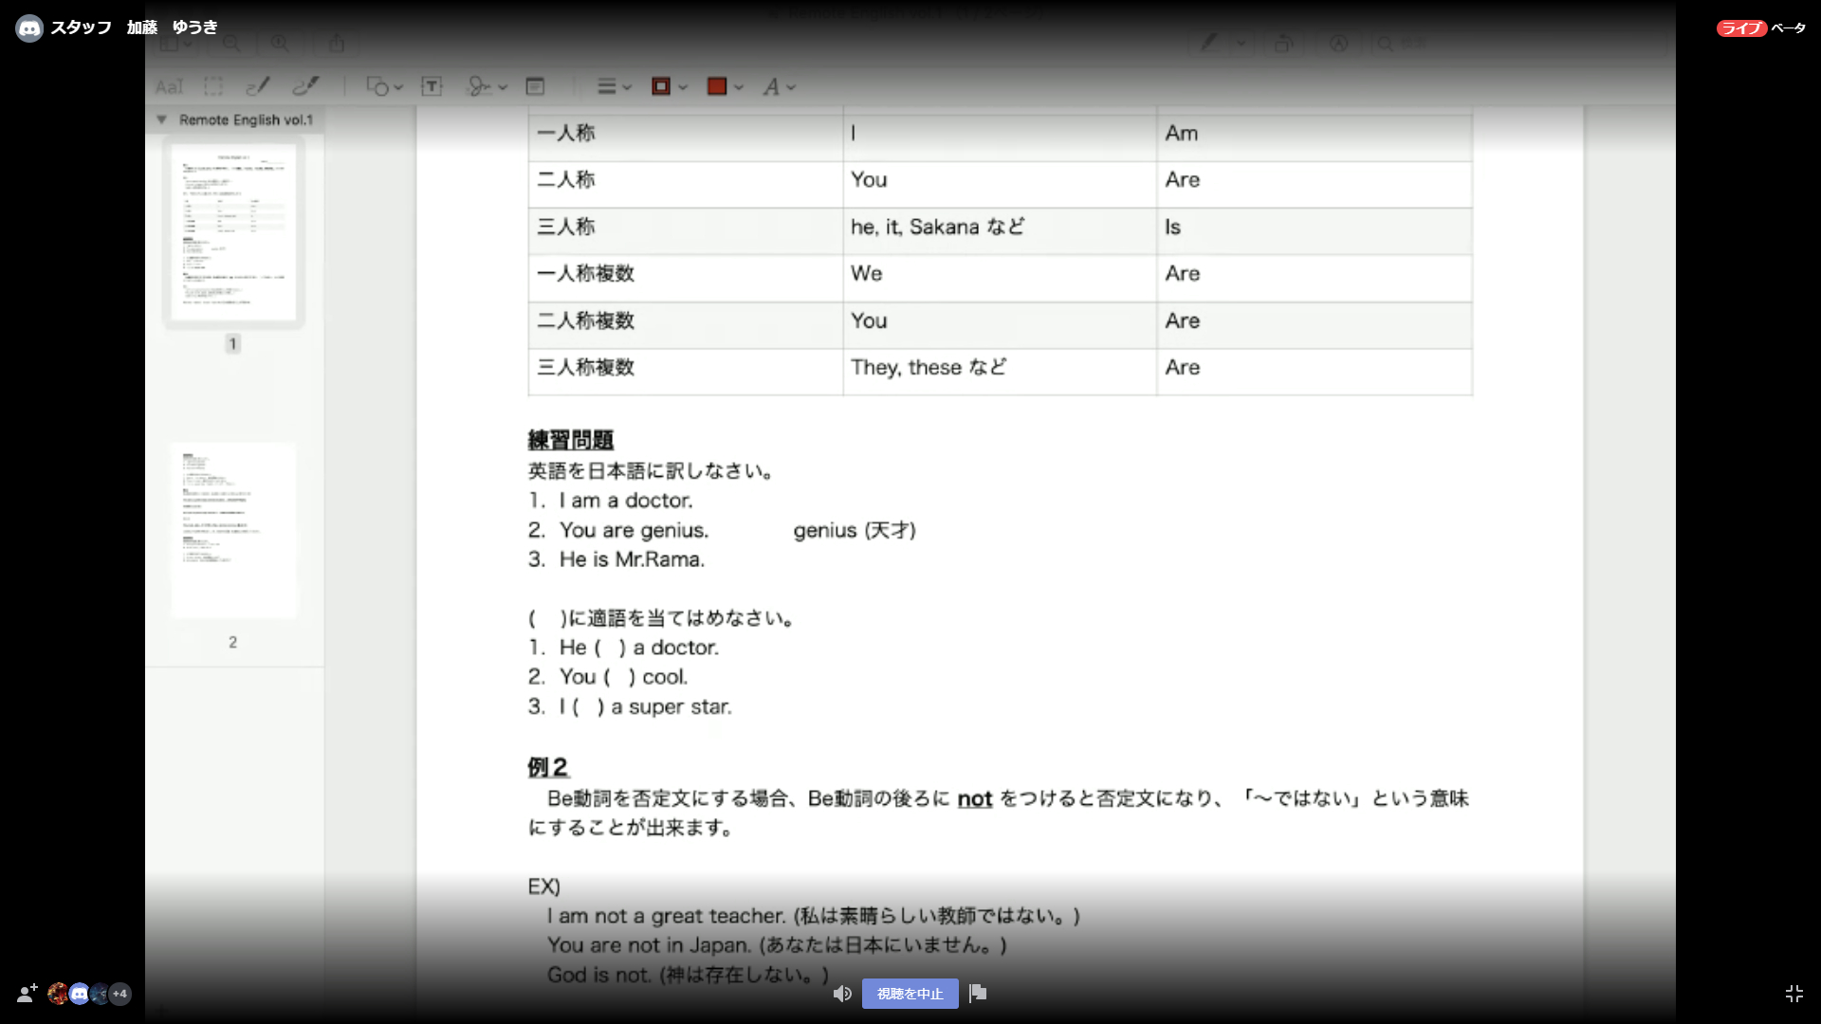Open the Signature dropdown

pos(487,87)
